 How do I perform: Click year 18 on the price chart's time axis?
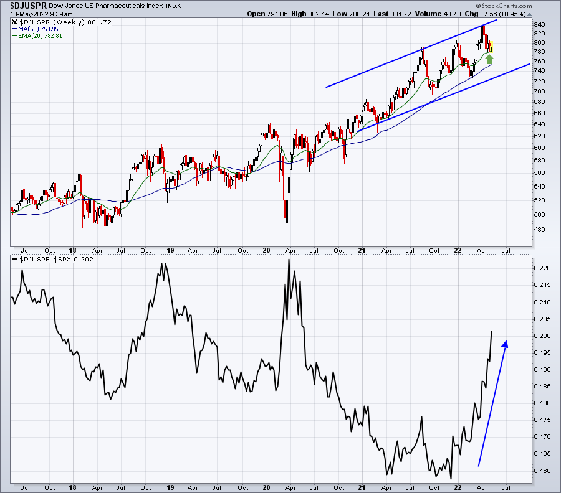73,250
